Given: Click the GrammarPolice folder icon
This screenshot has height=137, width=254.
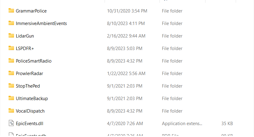Looking at the screenshot, I should [x=11, y=11].
